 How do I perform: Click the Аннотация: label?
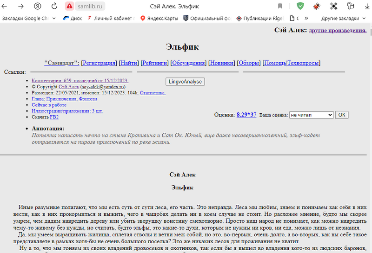tap(48, 129)
